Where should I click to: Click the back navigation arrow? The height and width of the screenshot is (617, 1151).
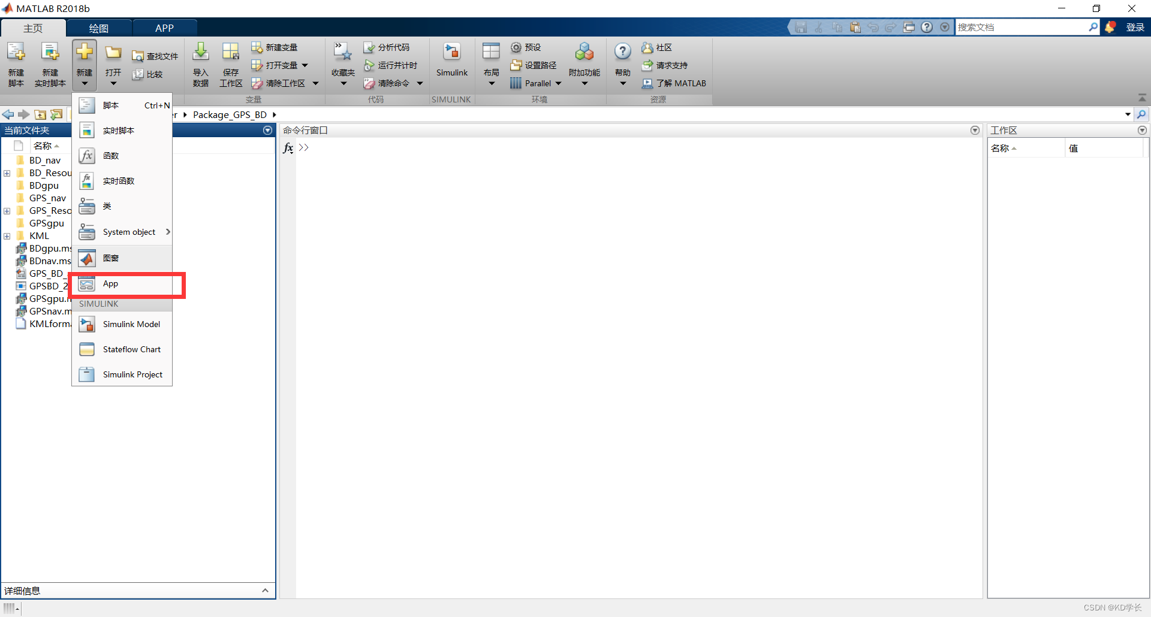pyautogui.click(x=8, y=114)
